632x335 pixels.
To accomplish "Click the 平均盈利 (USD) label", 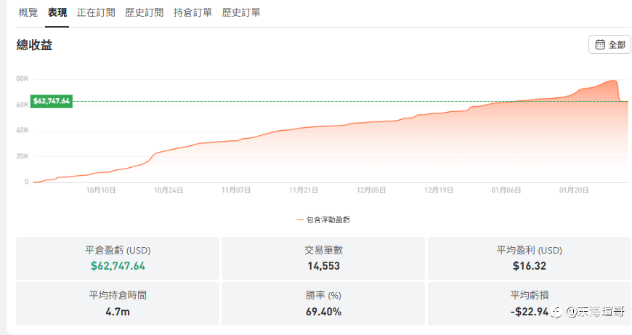I will 530,251.
